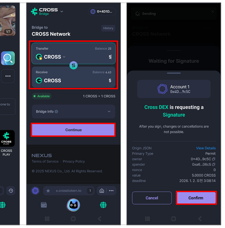The height and width of the screenshot is (228, 225).
Task: Open the CROSS Bridge app switcher chevron
Action: click(62, 12)
